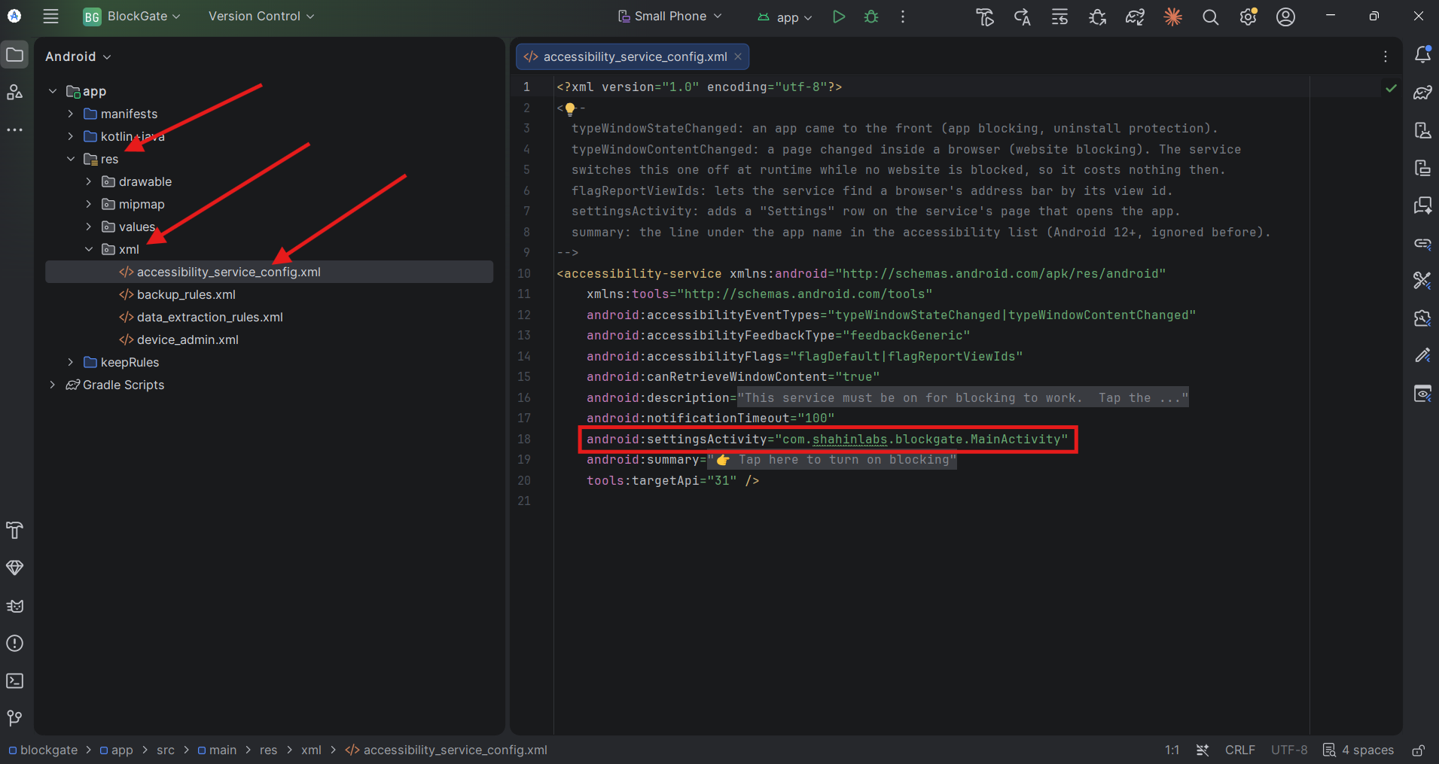Click the CRLF line separator status
The image size is (1439, 764).
[x=1239, y=750]
